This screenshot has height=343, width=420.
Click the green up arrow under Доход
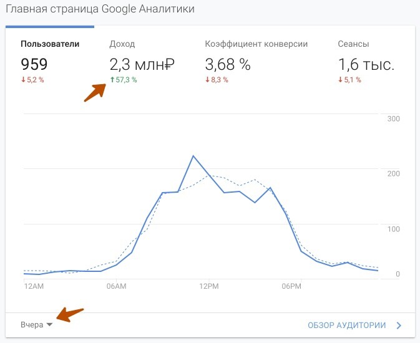click(x=112, y=80)
